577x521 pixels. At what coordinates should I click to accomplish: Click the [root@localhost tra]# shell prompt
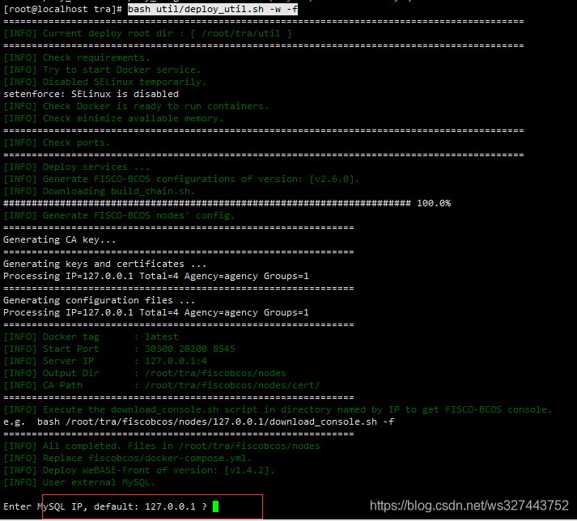(62, 9)
